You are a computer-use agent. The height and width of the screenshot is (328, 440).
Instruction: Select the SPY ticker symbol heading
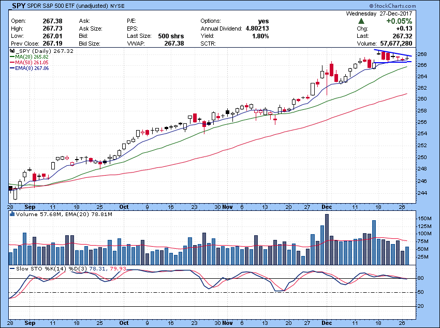click(19, 6)
